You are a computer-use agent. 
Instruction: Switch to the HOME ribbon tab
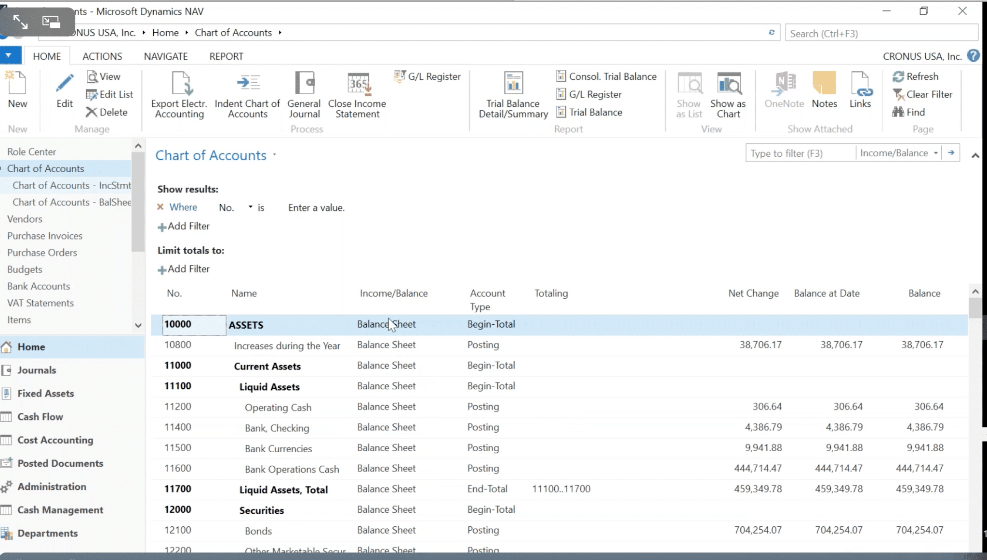click(47, 56)
